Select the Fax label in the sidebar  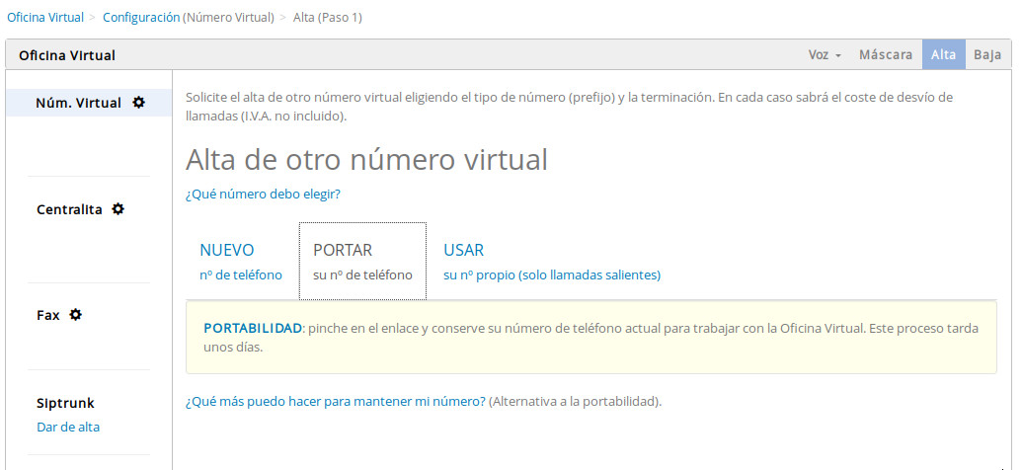pos(48,315)
